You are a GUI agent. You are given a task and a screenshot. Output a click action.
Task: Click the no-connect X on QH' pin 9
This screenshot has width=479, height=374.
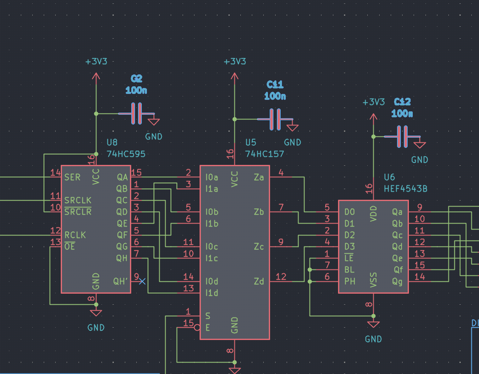(x=142, y=281)
